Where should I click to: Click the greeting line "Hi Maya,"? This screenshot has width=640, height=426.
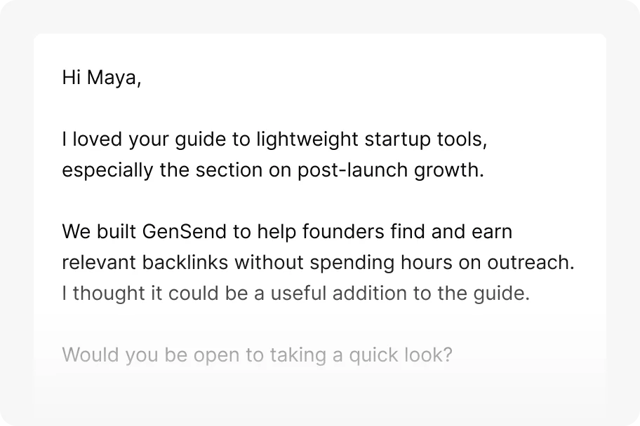(102, 78)
